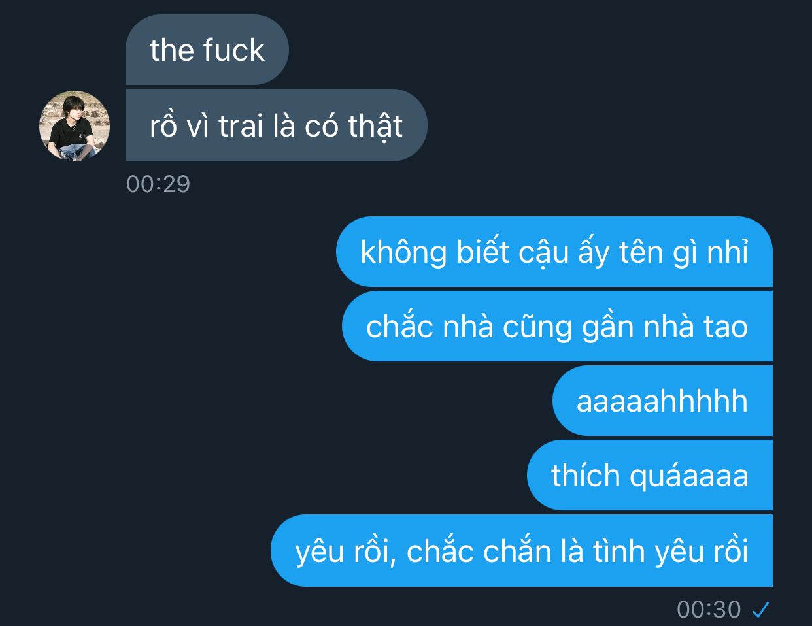The height and width of the screenshot is (626, 812).
Task: Click the blue read checkmark icon
Action: (x=760, y=610)
